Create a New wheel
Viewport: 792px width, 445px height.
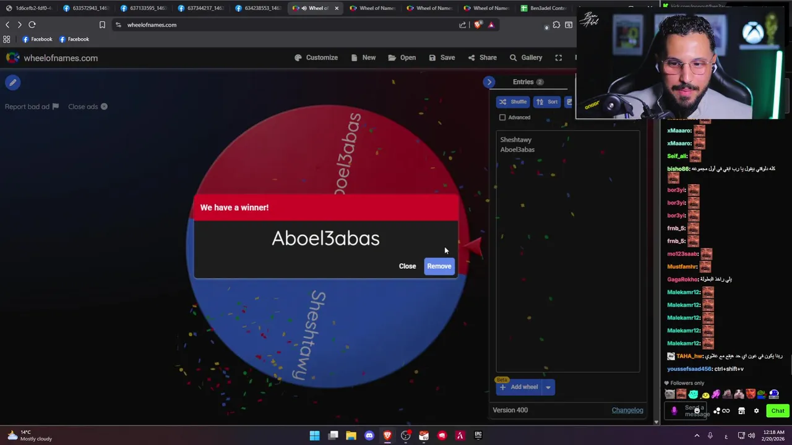pyautogui.click(x=363, y=57)
